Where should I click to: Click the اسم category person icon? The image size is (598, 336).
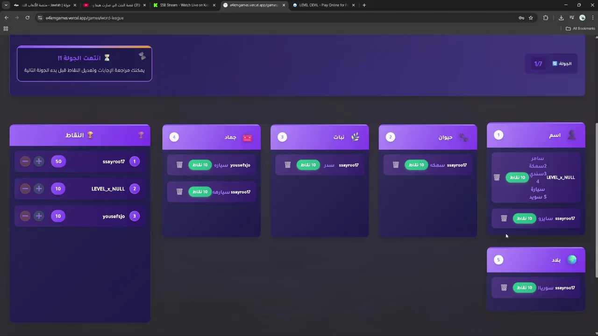point(572,135)
